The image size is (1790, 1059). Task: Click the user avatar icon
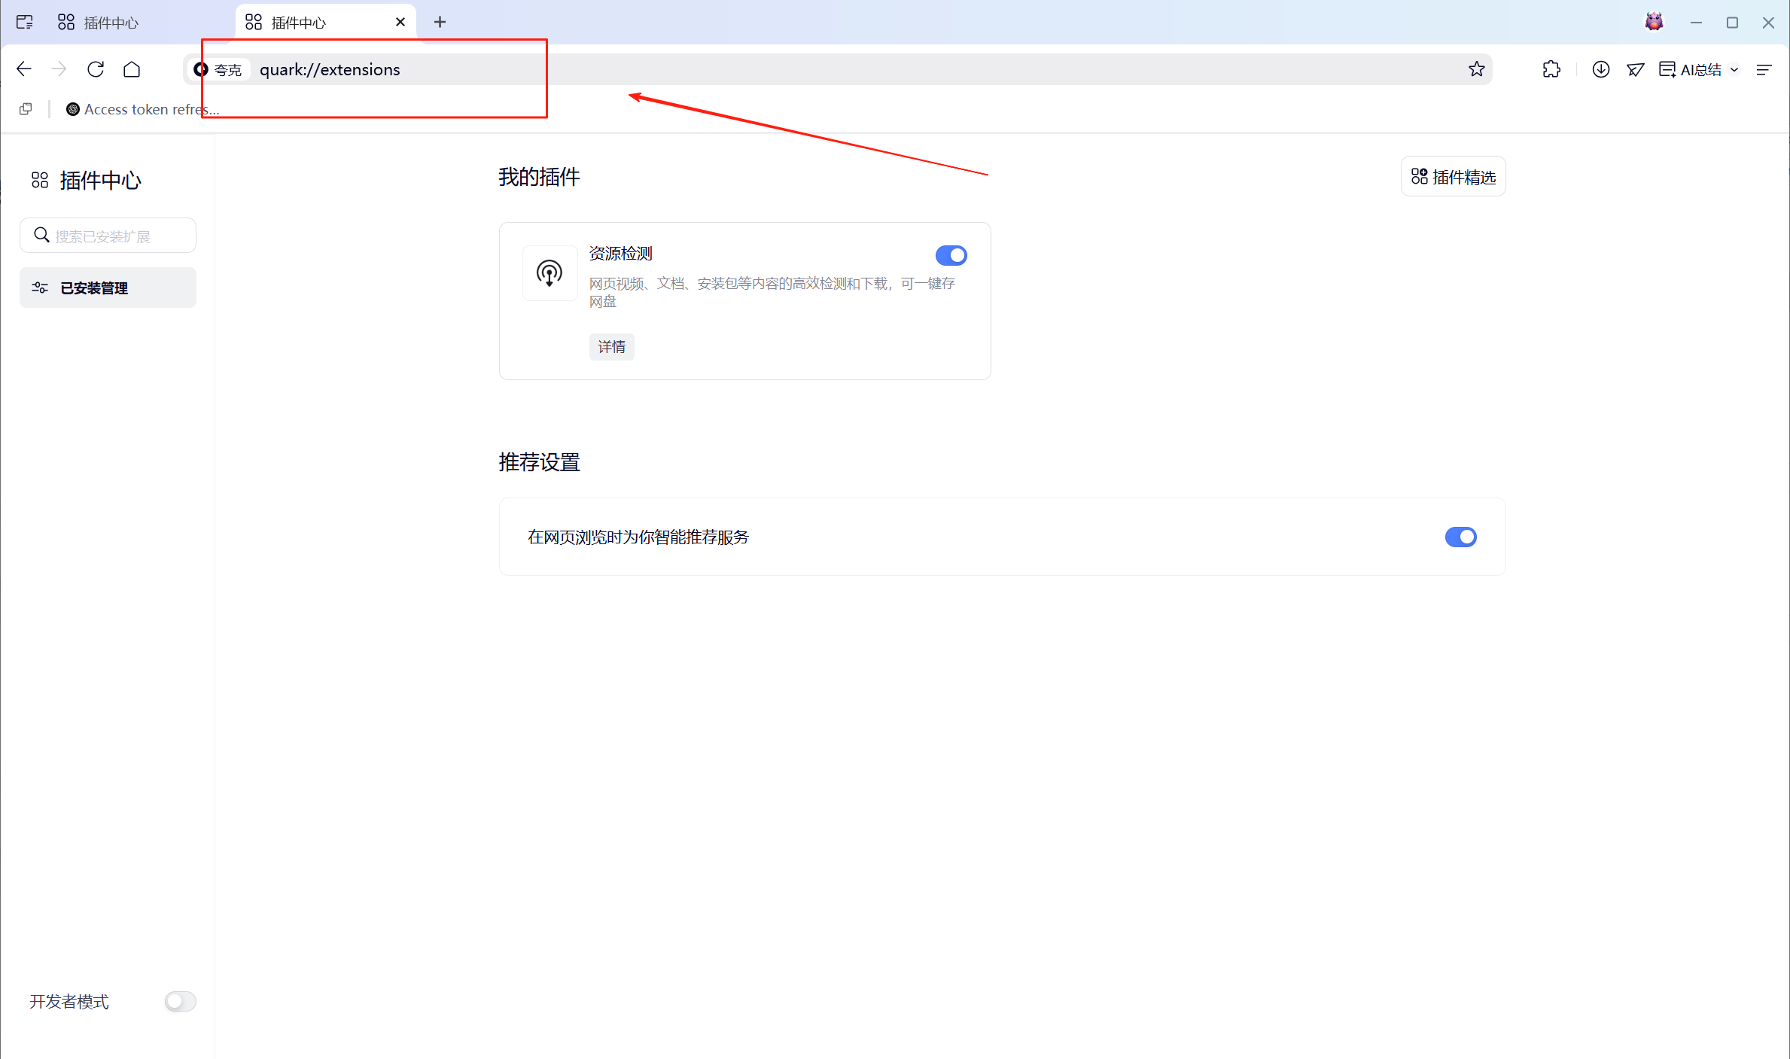coord(1654,22)
